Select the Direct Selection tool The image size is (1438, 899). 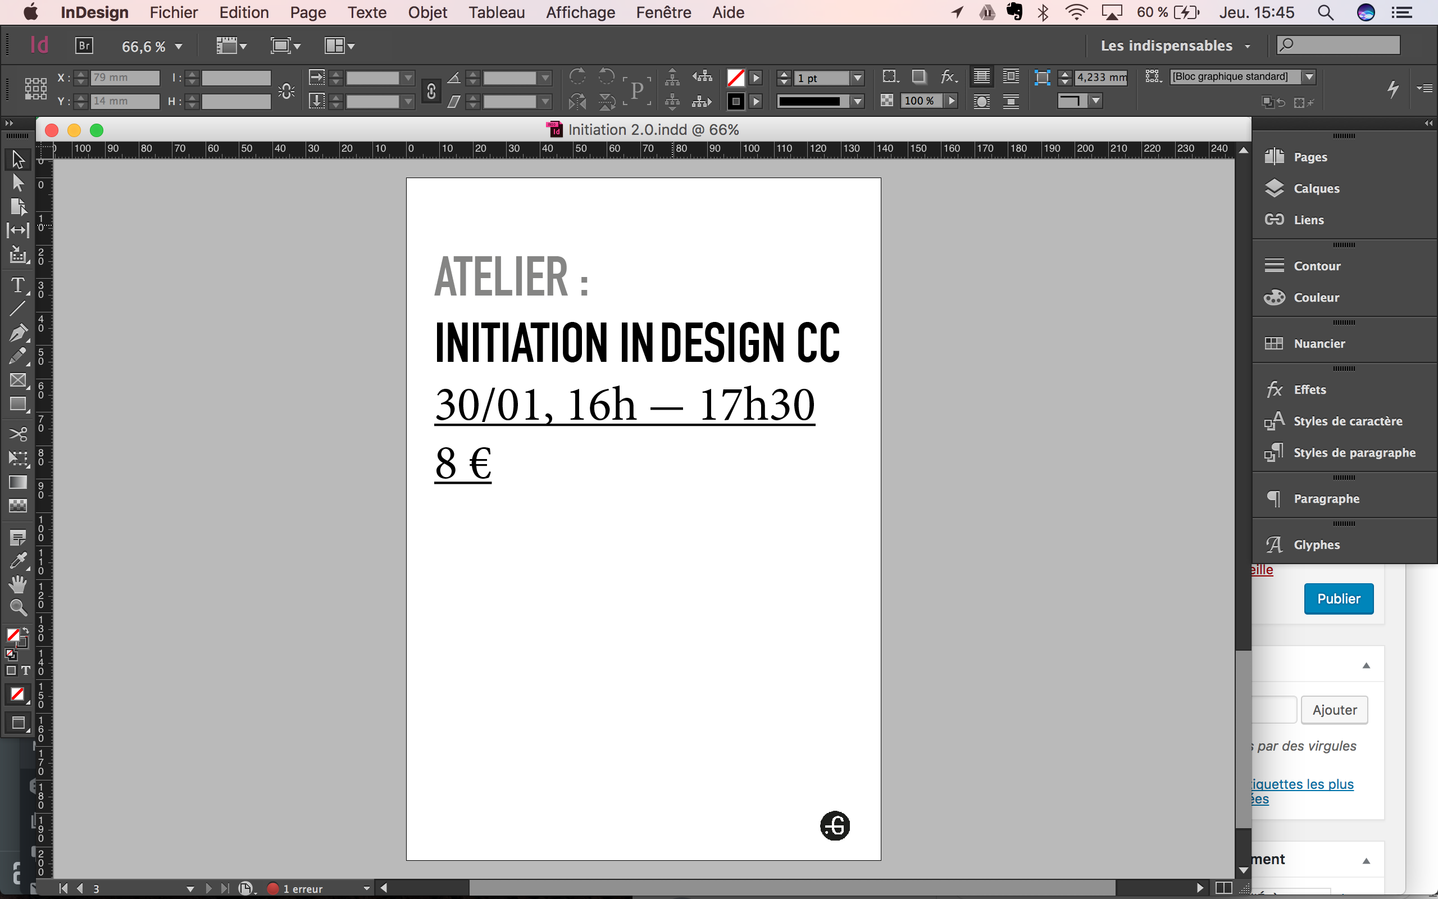coord(18,183)
